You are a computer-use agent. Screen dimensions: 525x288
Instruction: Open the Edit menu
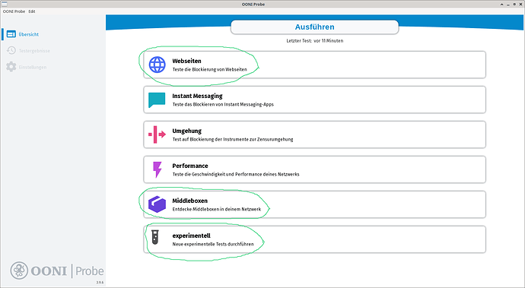tap(32, 11)
